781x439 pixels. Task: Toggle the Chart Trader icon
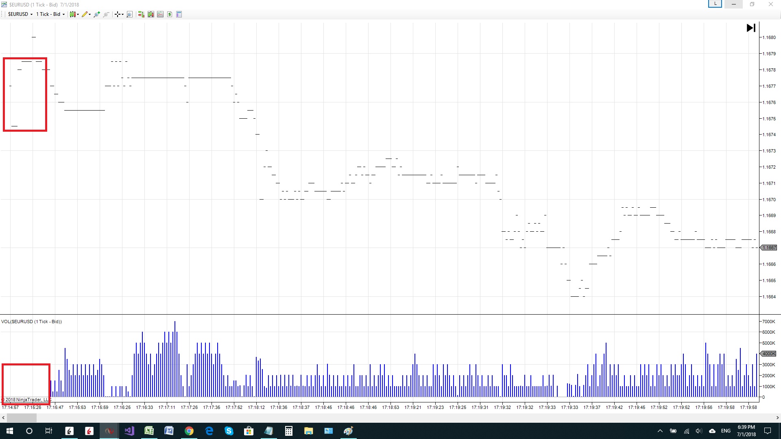click(141, 14)
